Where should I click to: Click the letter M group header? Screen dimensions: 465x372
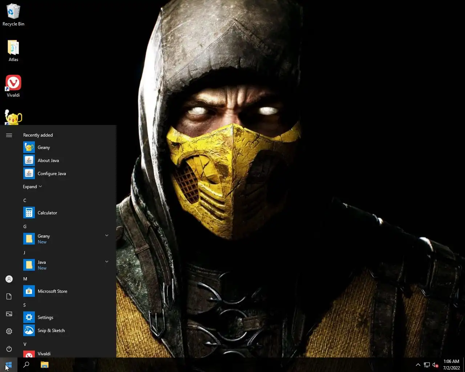click(25, 279)
